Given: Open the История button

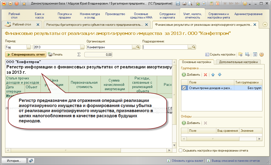Looking at the screenshot, I should [x=14, y=161].
